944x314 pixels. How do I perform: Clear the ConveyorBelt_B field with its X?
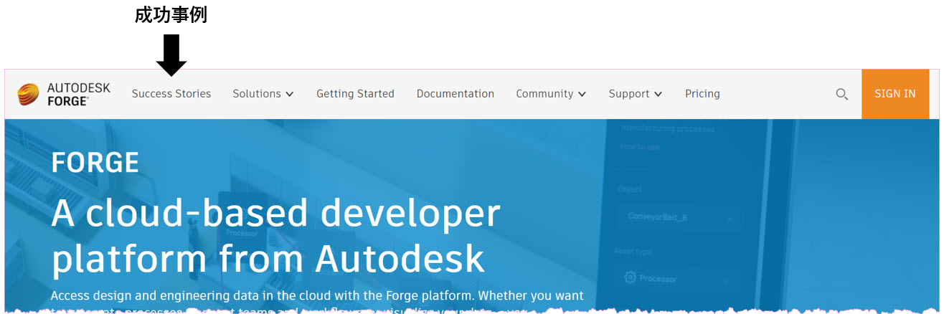click(730, 218)
